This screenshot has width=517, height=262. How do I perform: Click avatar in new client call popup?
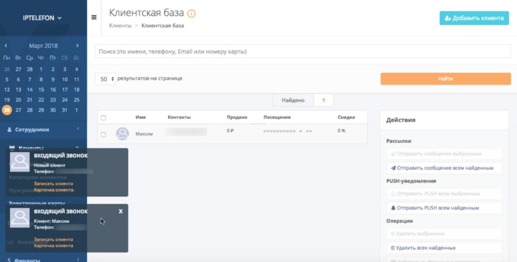pyautogui.click(x=20, y=163)
